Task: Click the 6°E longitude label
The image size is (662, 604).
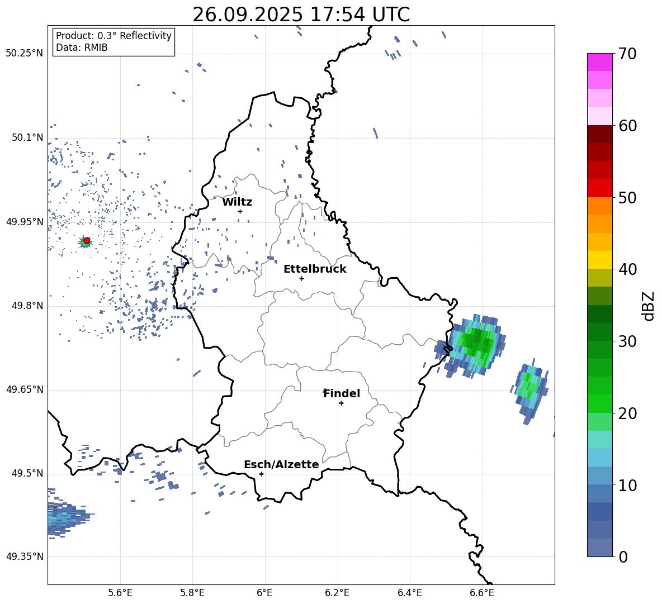Action: [264, 593]
